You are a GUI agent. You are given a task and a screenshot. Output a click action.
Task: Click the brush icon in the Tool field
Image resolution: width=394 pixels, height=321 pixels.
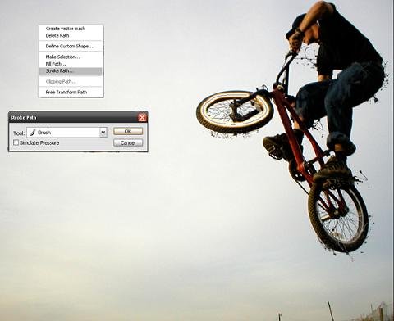point(33,133)
